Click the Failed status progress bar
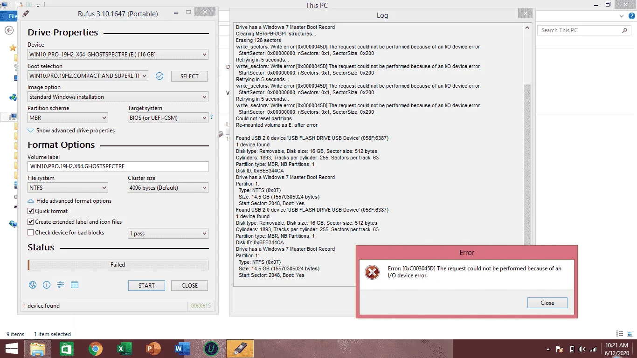This screenshot has height=358, width=637. [x=118, y=265]
